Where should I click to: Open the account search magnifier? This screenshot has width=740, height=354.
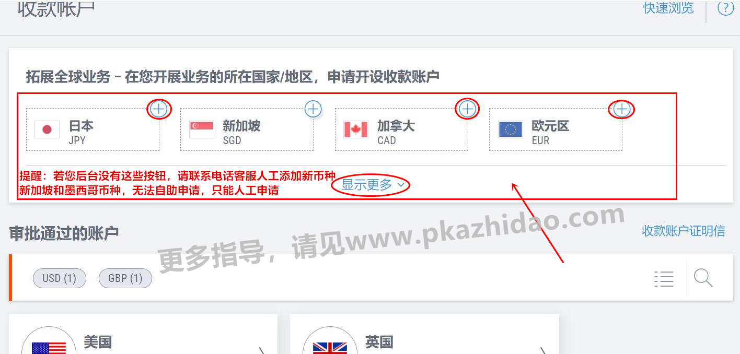pos(703,278)
